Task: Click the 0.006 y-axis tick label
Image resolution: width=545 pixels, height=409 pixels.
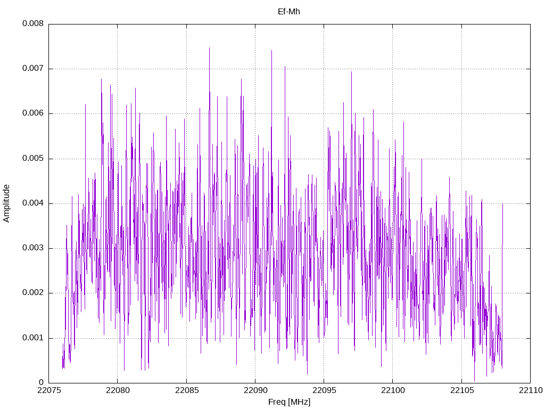Action: [33, 113]
